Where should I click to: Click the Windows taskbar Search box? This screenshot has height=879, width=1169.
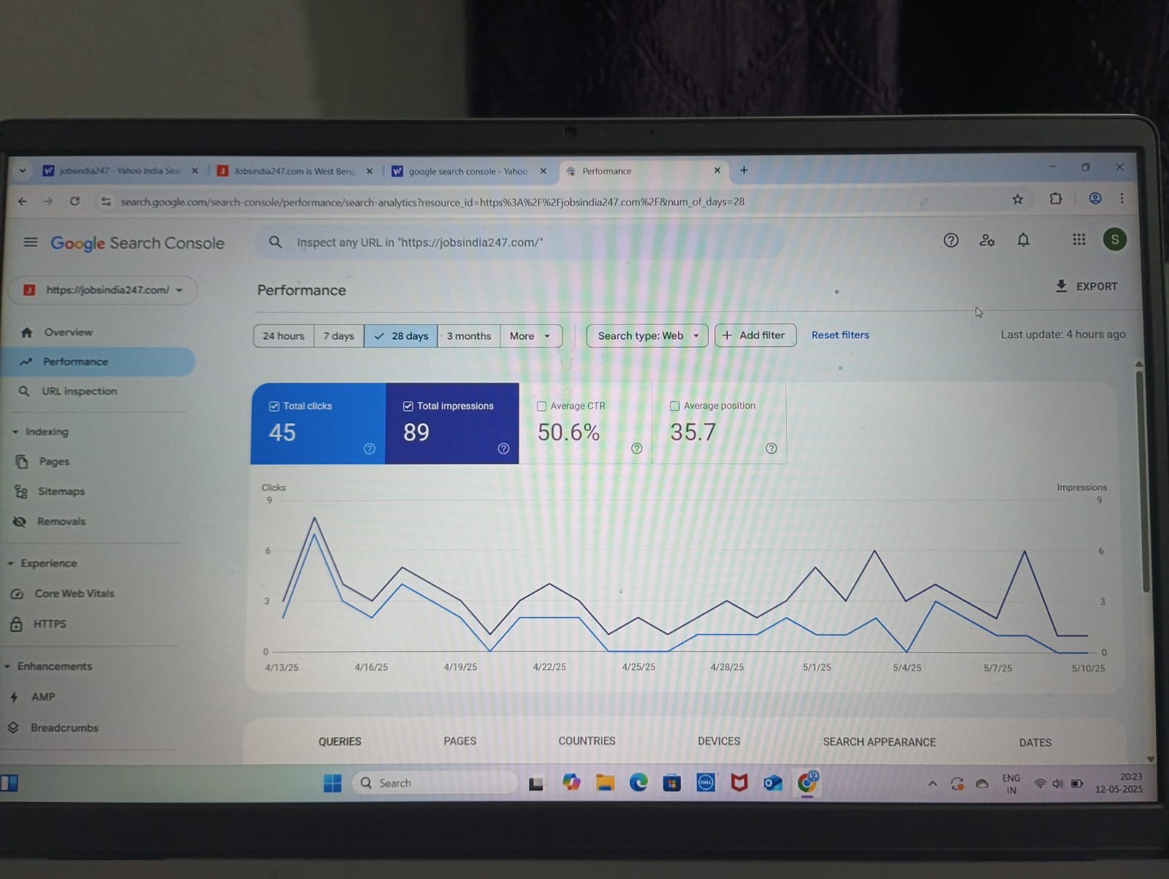pos(435,783)
